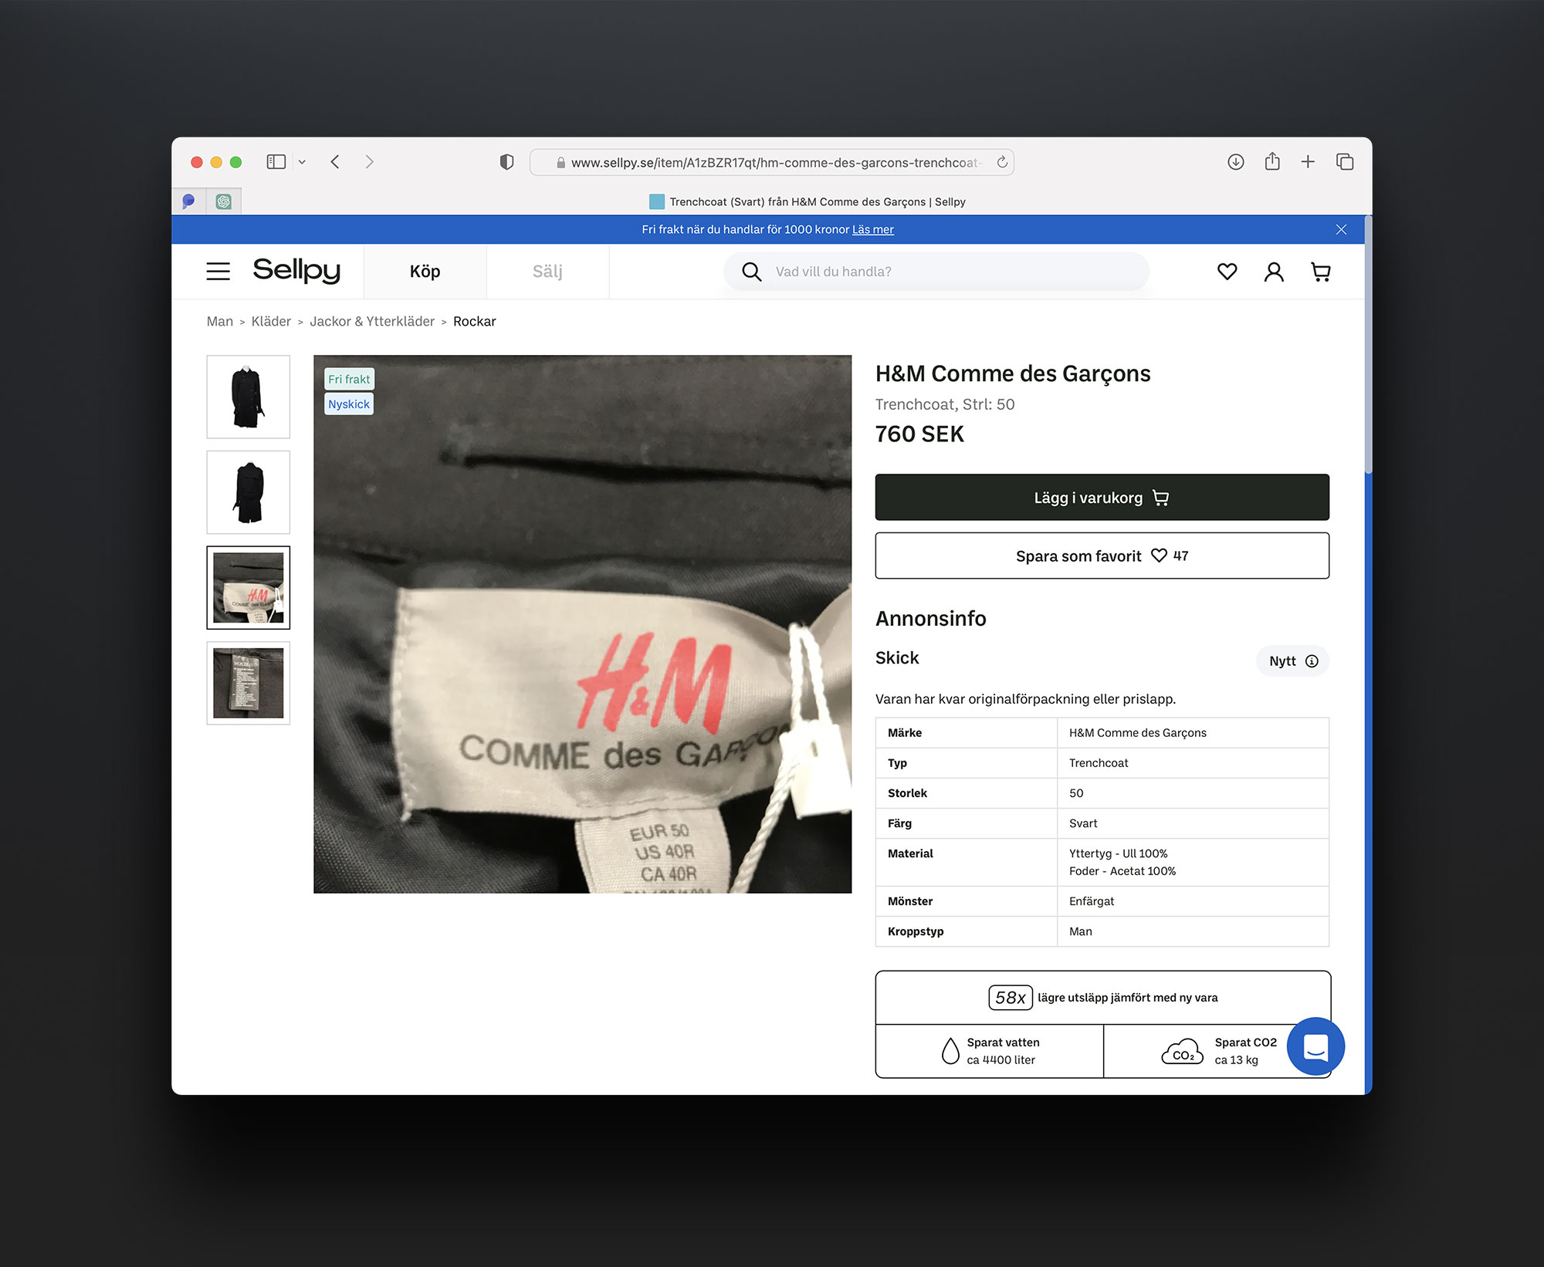Open the hamburger menu
This screenshot has width=1544, height=1267.
(x=218, y=271)
